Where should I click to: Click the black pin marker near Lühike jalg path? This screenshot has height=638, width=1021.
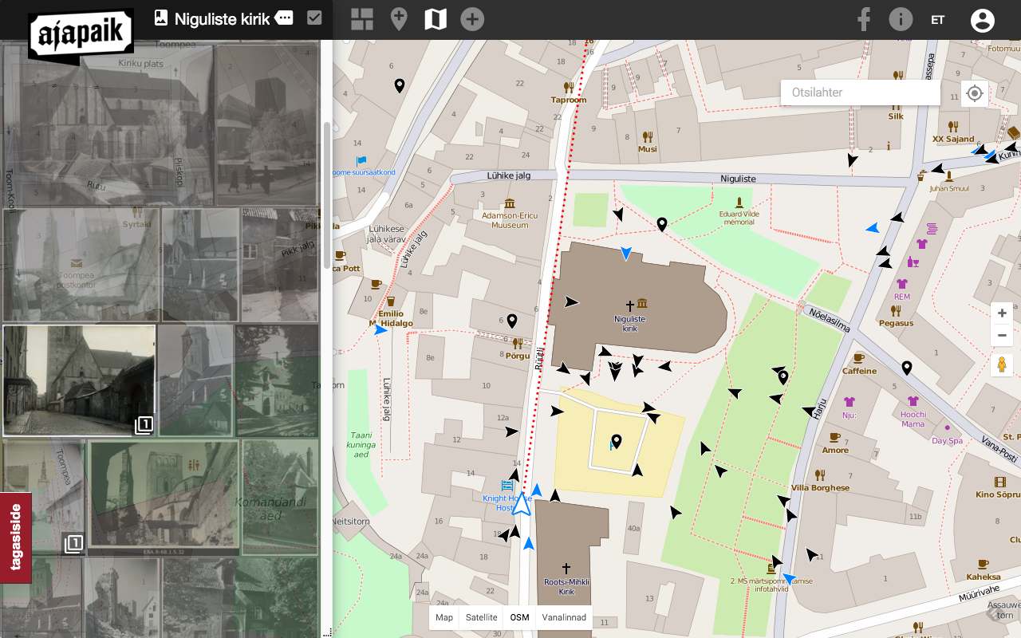pos(400,86)
